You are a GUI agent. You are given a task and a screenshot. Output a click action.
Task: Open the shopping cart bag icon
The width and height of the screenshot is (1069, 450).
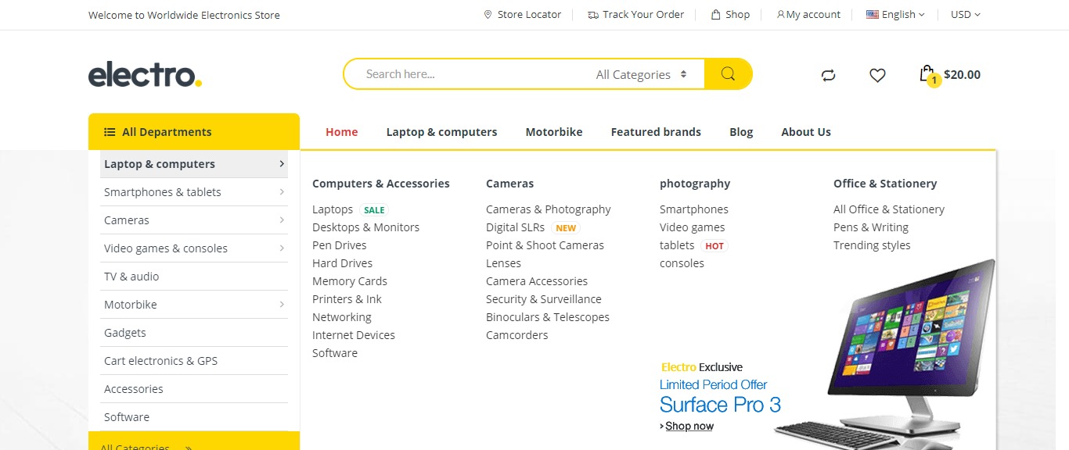coord(927,74)
